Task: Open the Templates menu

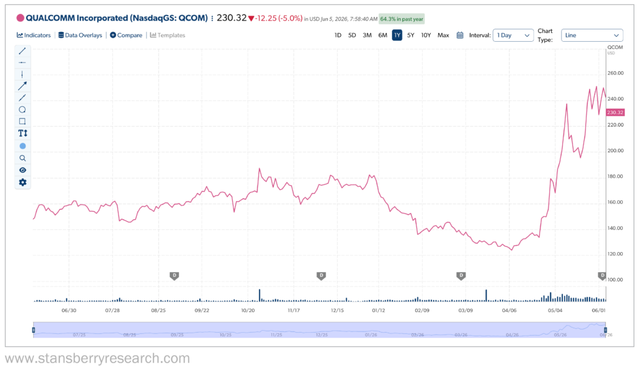Action: pos(167,36)
